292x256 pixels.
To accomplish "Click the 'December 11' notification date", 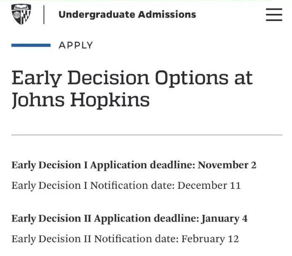I will 209,185.
